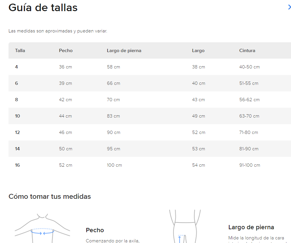Select the Cintura column header
This screenshot has width=291, height=243.
pyautogui.click(x=247, y=50)
